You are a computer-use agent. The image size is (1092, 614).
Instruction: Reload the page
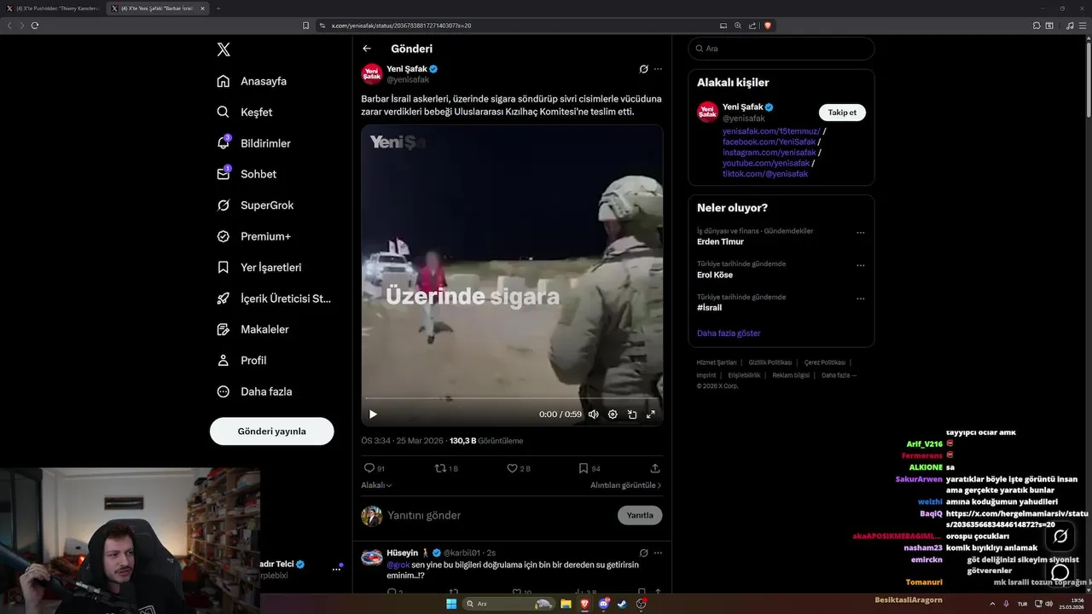pos(35,26)
